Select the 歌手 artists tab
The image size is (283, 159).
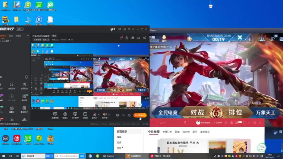tap(195, 132)
